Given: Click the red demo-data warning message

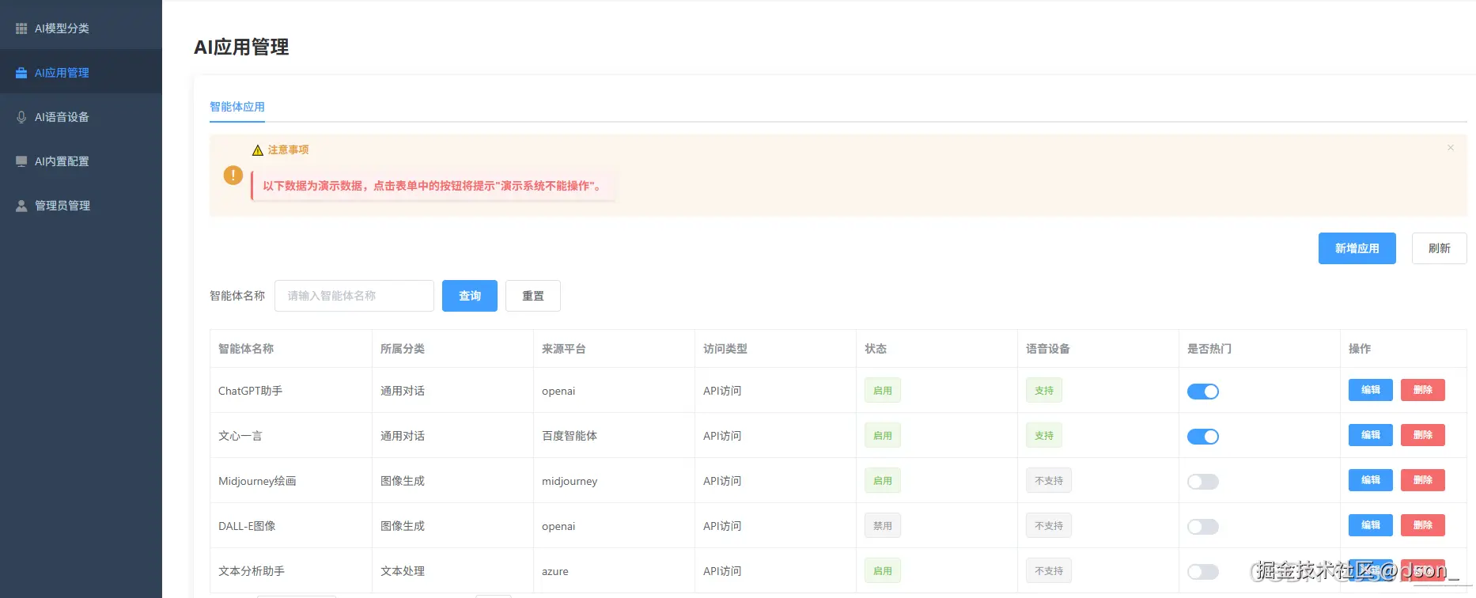Looking at the screenshot, I should point(433,186).
